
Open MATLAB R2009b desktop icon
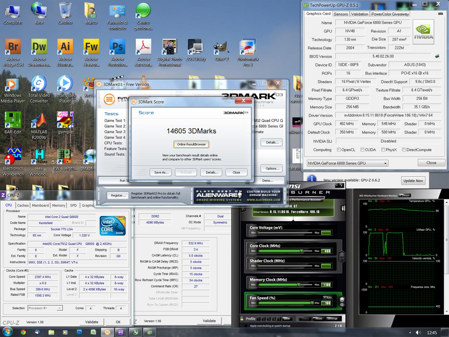[x=39, y=125]
